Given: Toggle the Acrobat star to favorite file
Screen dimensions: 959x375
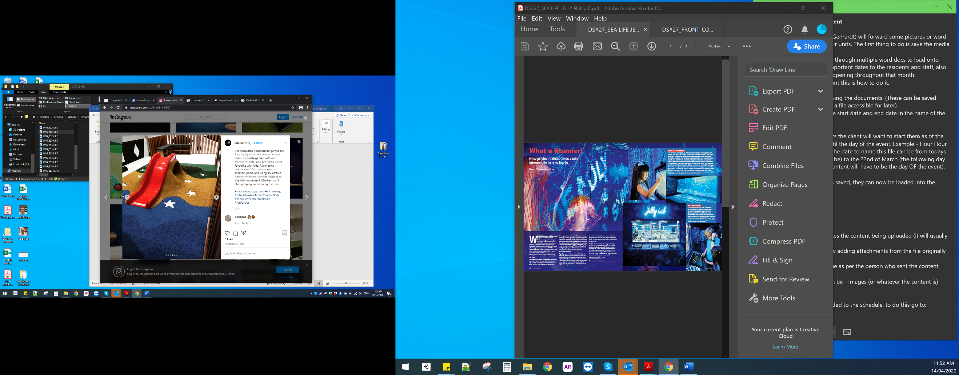Looking at the screenshot, I should click(x=543, y=46).
